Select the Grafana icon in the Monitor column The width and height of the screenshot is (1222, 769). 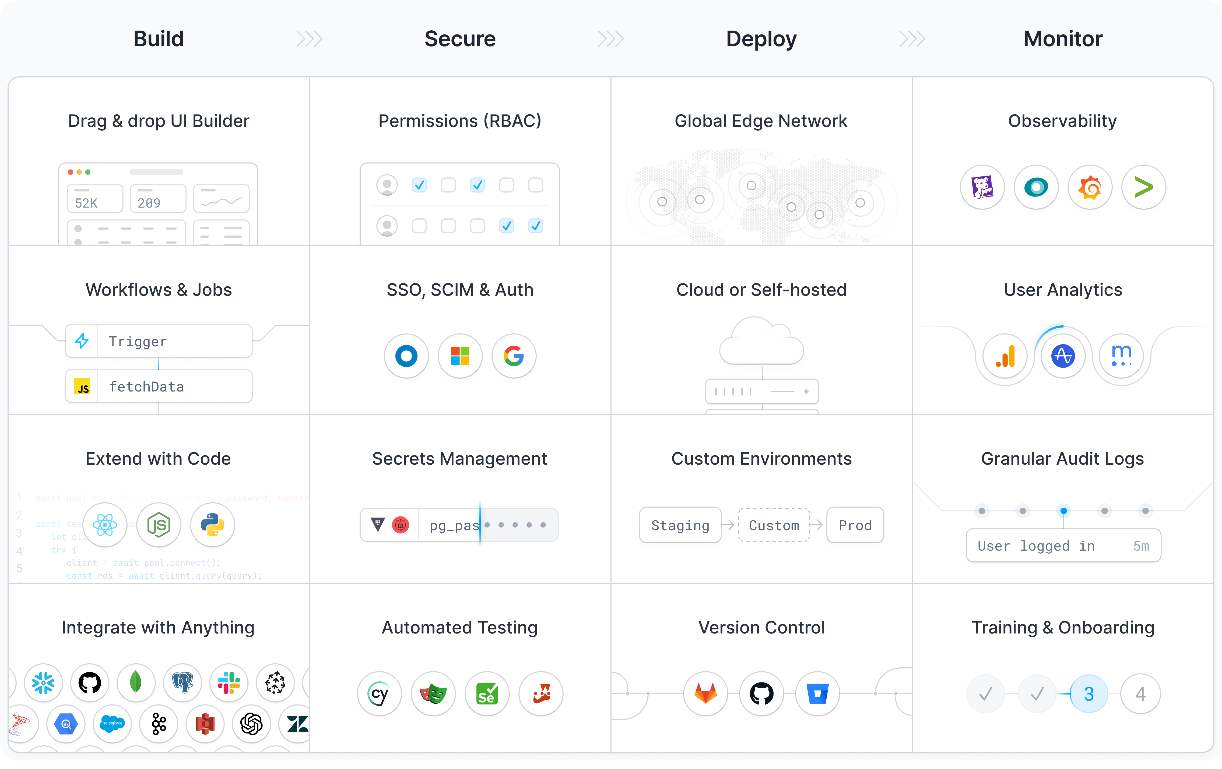point(1090,187)
